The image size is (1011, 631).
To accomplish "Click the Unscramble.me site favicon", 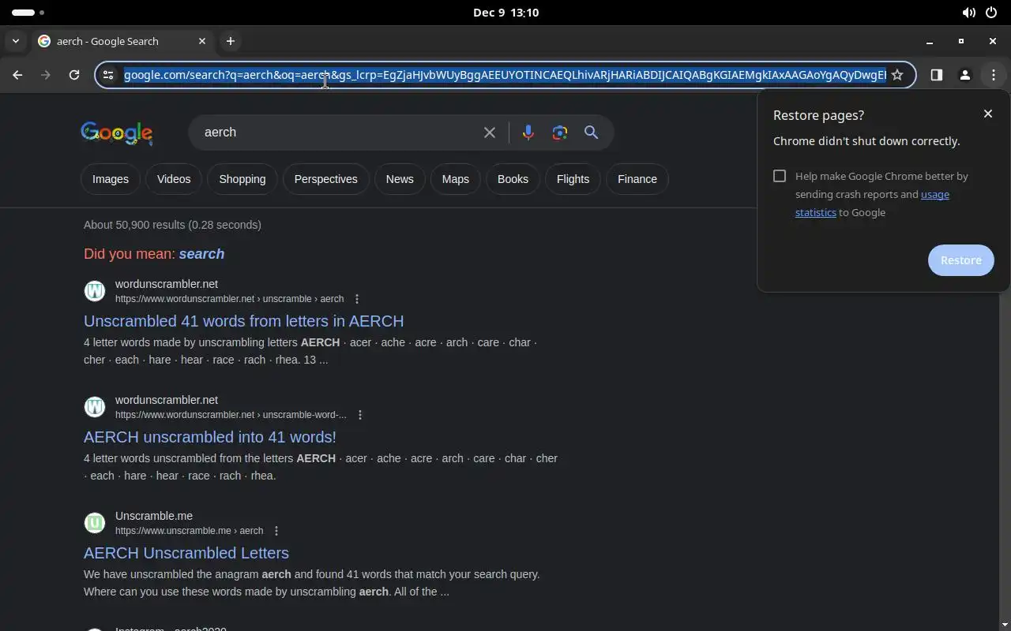I will click(95, 523).
